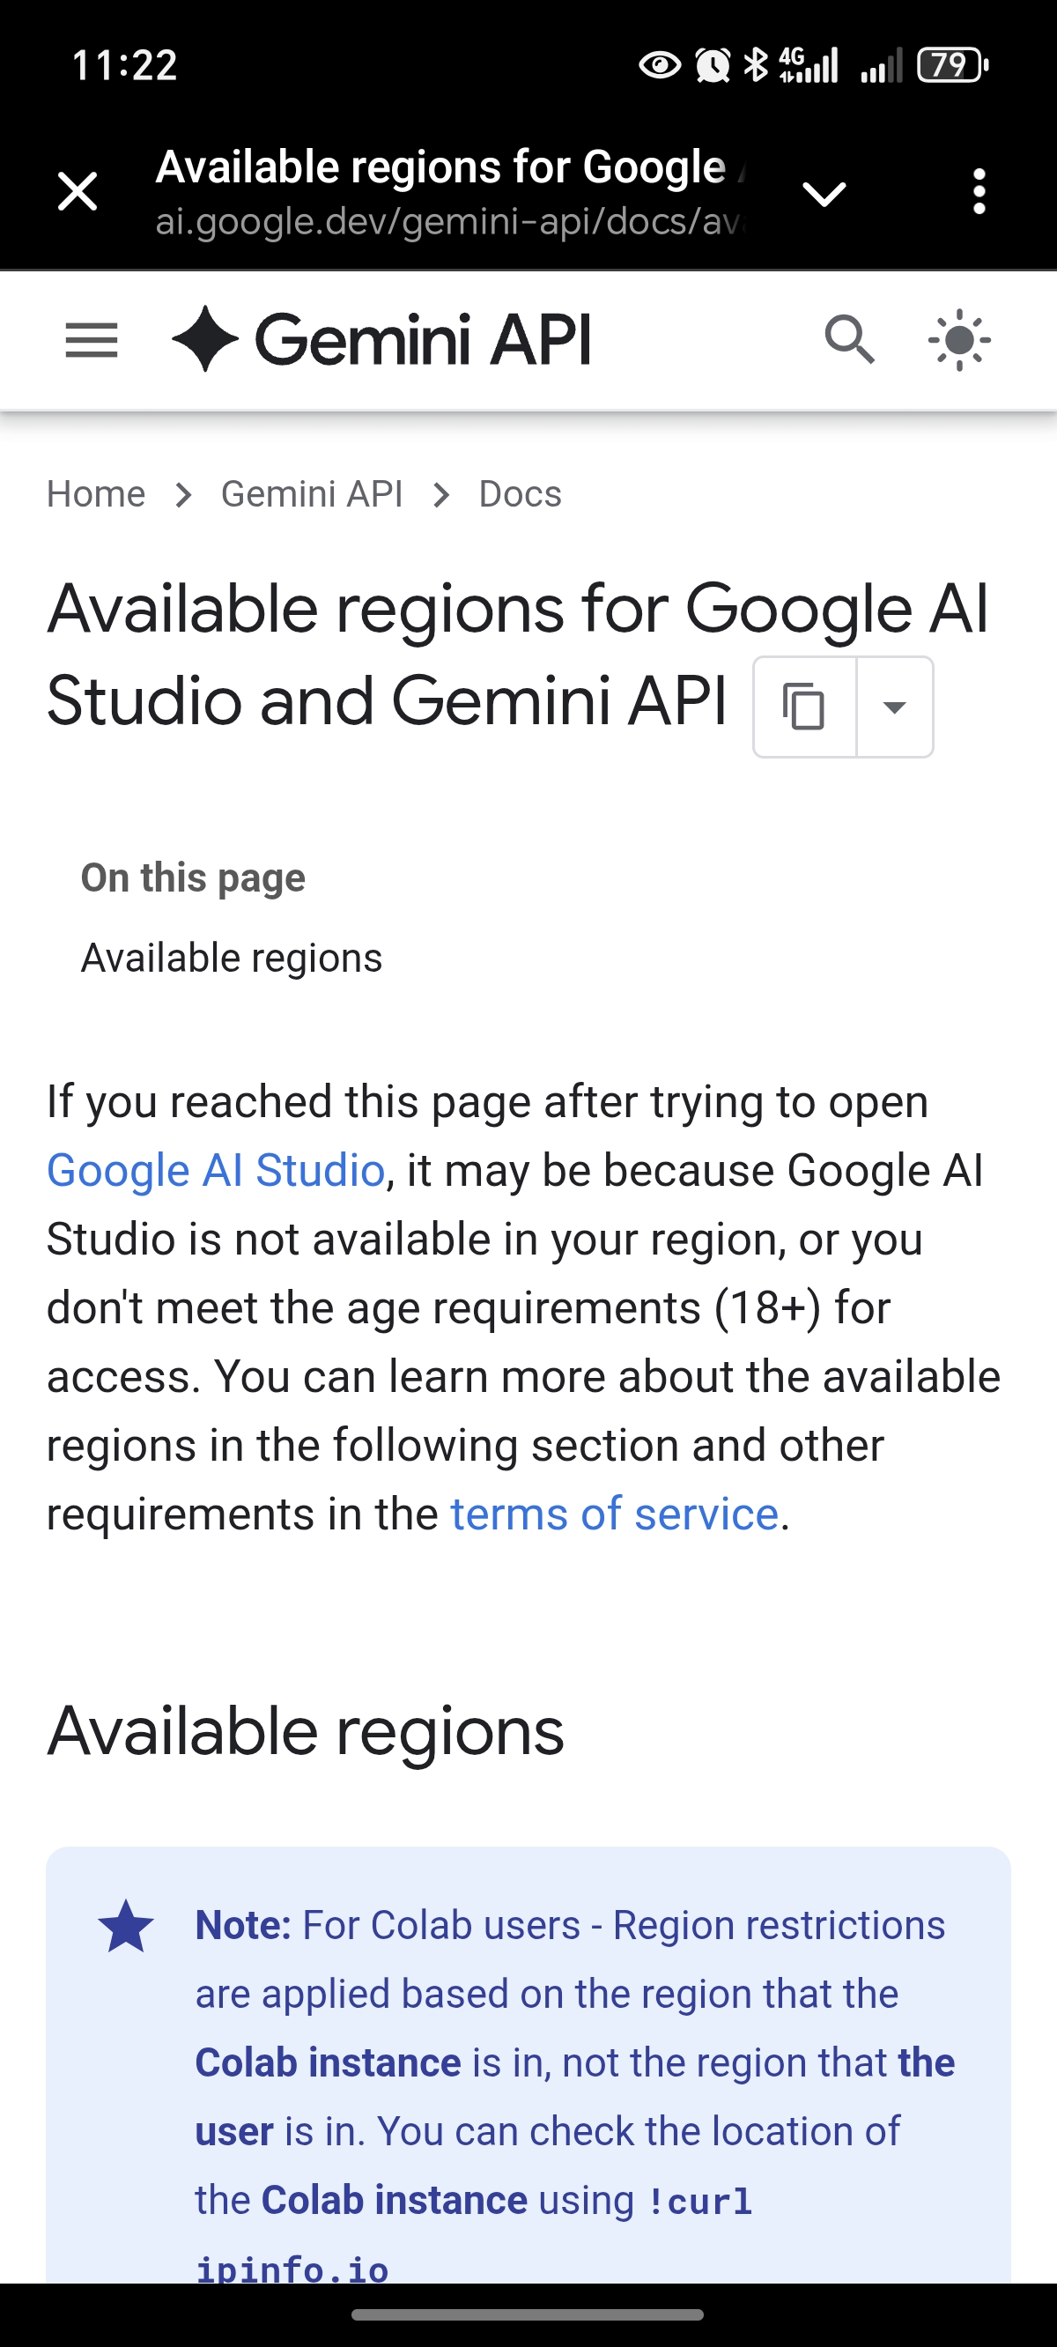The width and height of the screenshot is (1057, 2347).
Task: Toggle the light/dark theme sun icon
Action: pos(959,341)
